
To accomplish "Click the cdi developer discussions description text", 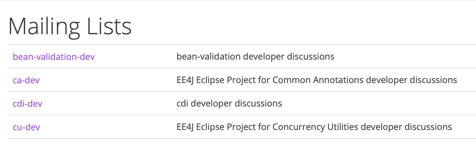I will coord(229,104).
